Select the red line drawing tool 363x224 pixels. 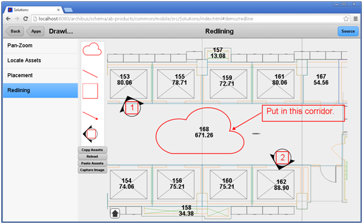point(90,73)
